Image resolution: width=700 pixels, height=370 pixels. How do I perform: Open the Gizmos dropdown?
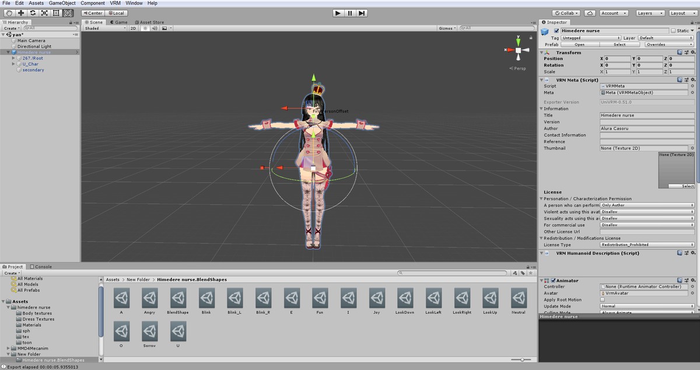point(447,28)
